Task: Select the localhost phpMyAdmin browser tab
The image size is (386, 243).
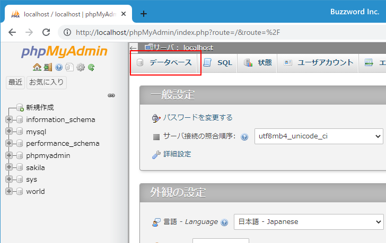Action: (x=68, y=14)
